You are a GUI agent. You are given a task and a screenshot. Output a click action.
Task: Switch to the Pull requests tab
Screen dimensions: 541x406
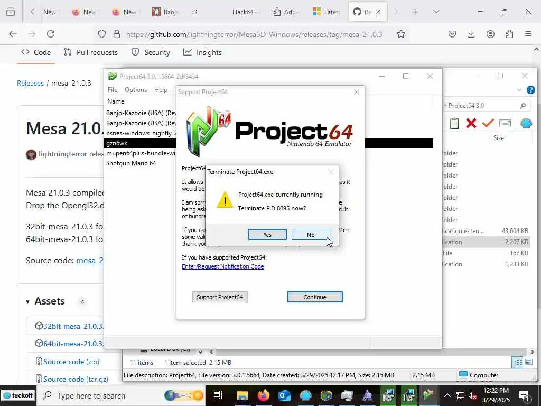91,52
